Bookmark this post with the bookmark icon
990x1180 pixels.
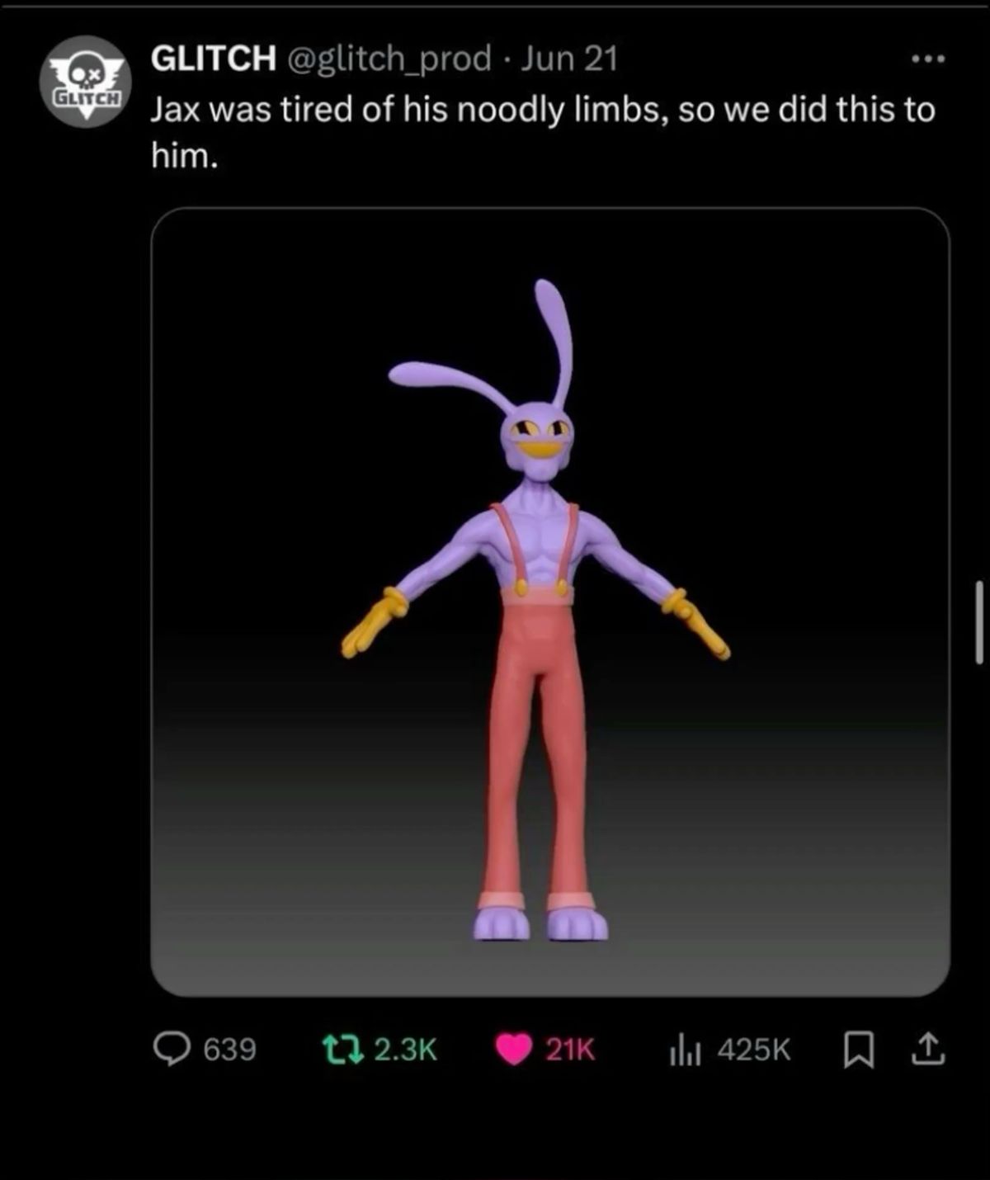[x=859, y=1050]
